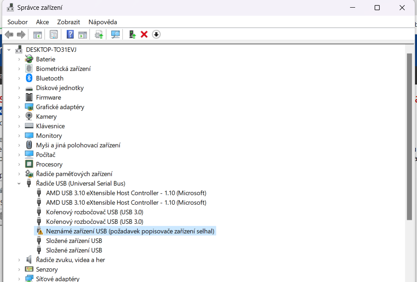Expand the Diskové jednotky category
This screenshot has height=282, width=417.
19,88
